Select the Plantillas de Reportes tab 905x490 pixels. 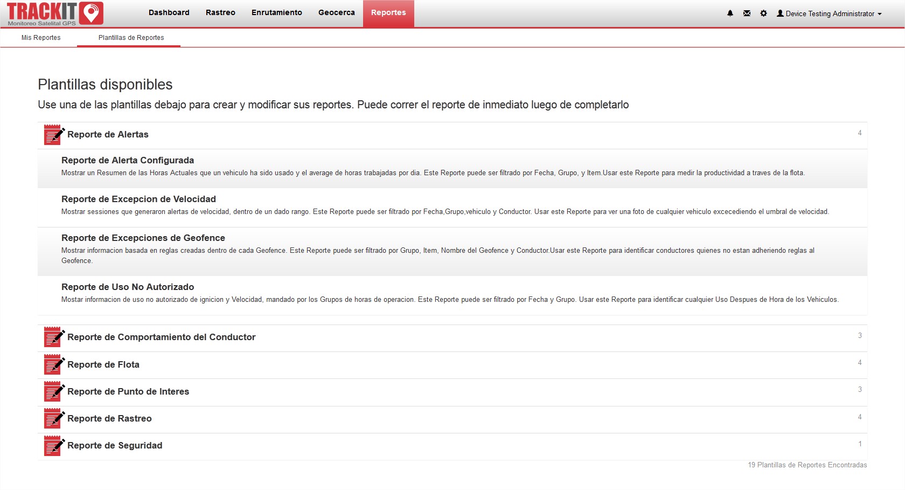(131, 38)
